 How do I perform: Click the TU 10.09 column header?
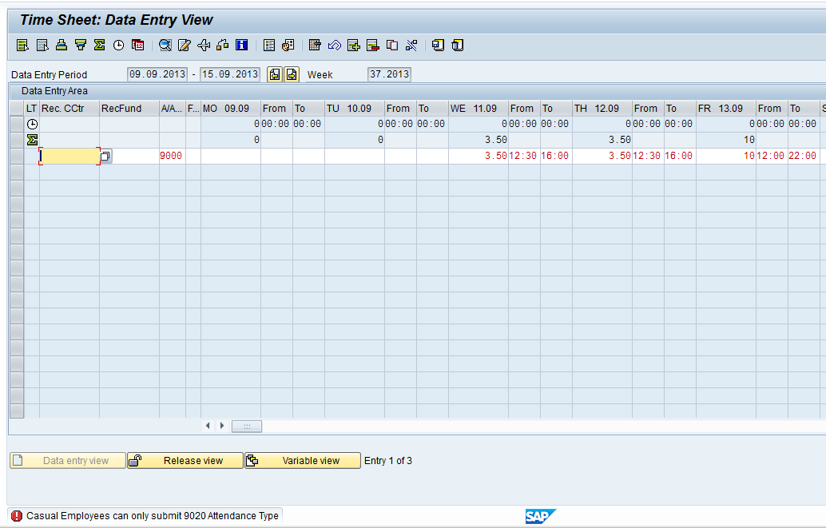tap(355, 109)
